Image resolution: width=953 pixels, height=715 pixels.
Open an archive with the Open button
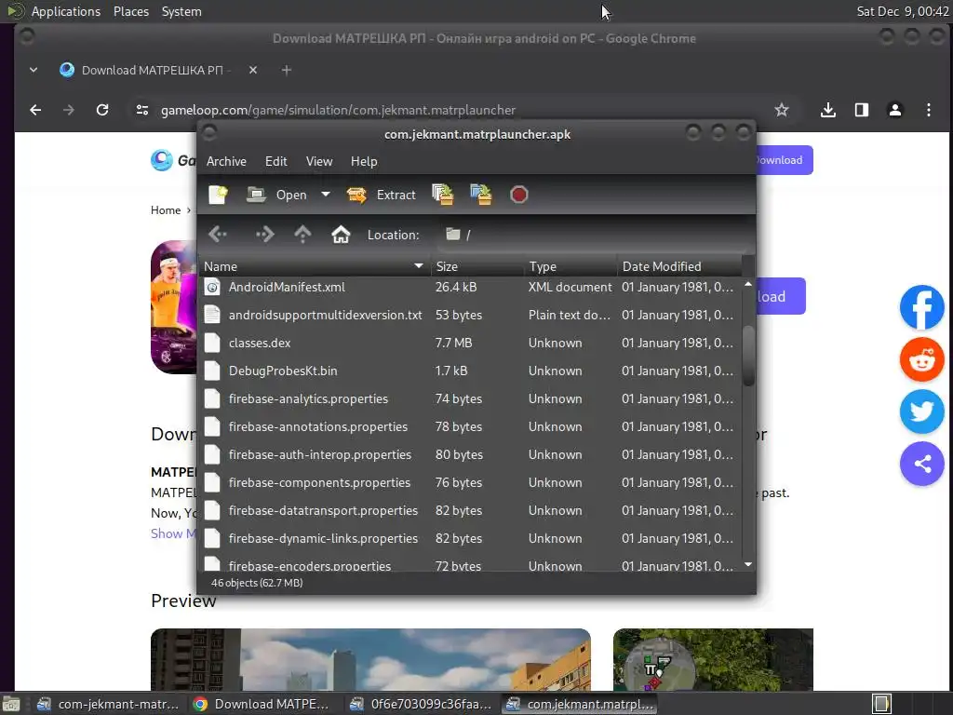pyautogui.click(x=277, y=196)
